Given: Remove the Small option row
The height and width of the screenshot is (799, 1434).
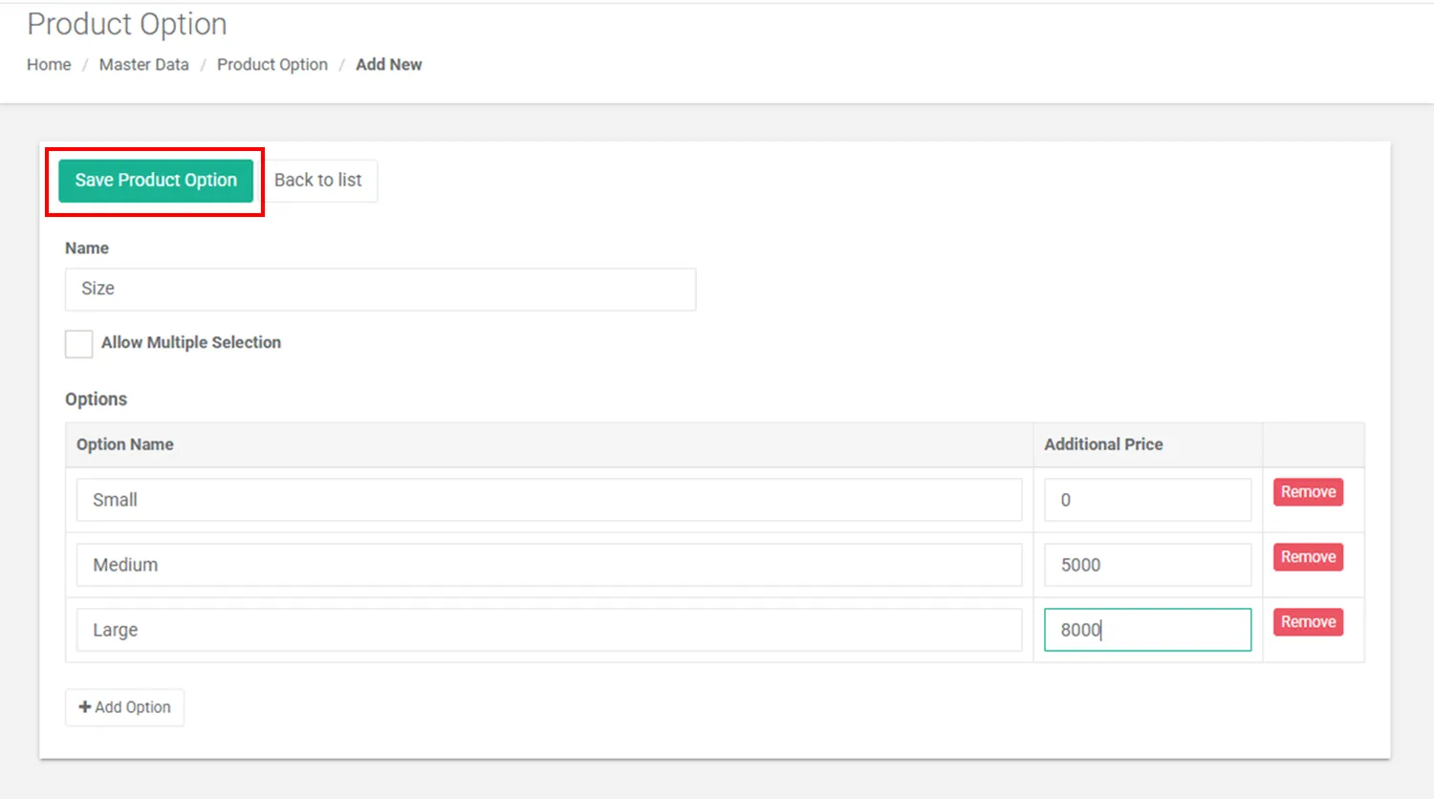Looking at the screenshot, I should coord(1308,492).
